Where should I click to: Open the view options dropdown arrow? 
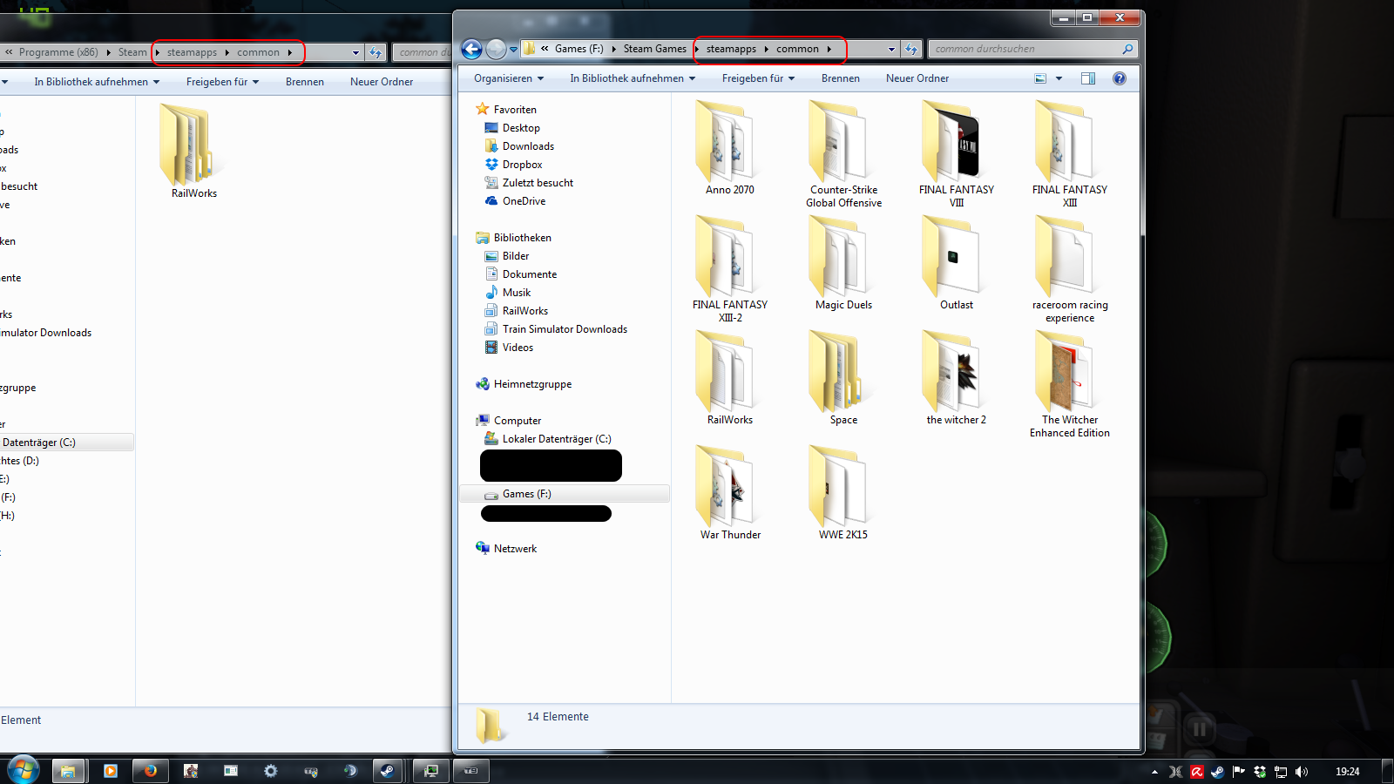click(1059, 78)
